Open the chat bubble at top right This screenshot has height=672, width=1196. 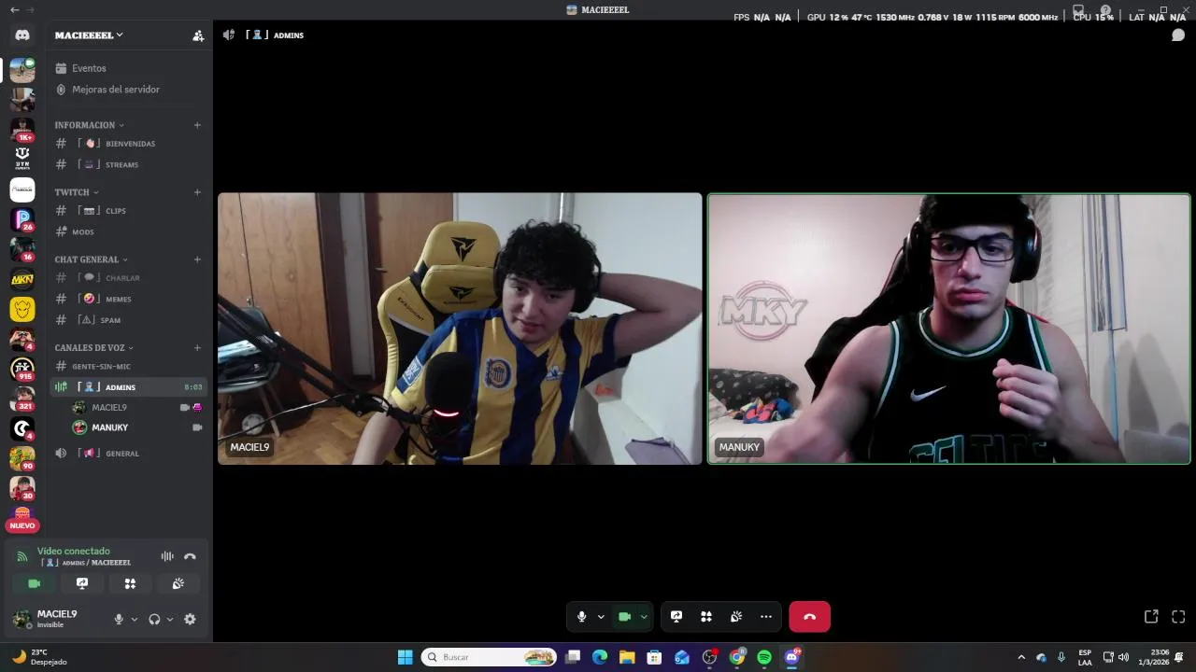click(1178, 35)
